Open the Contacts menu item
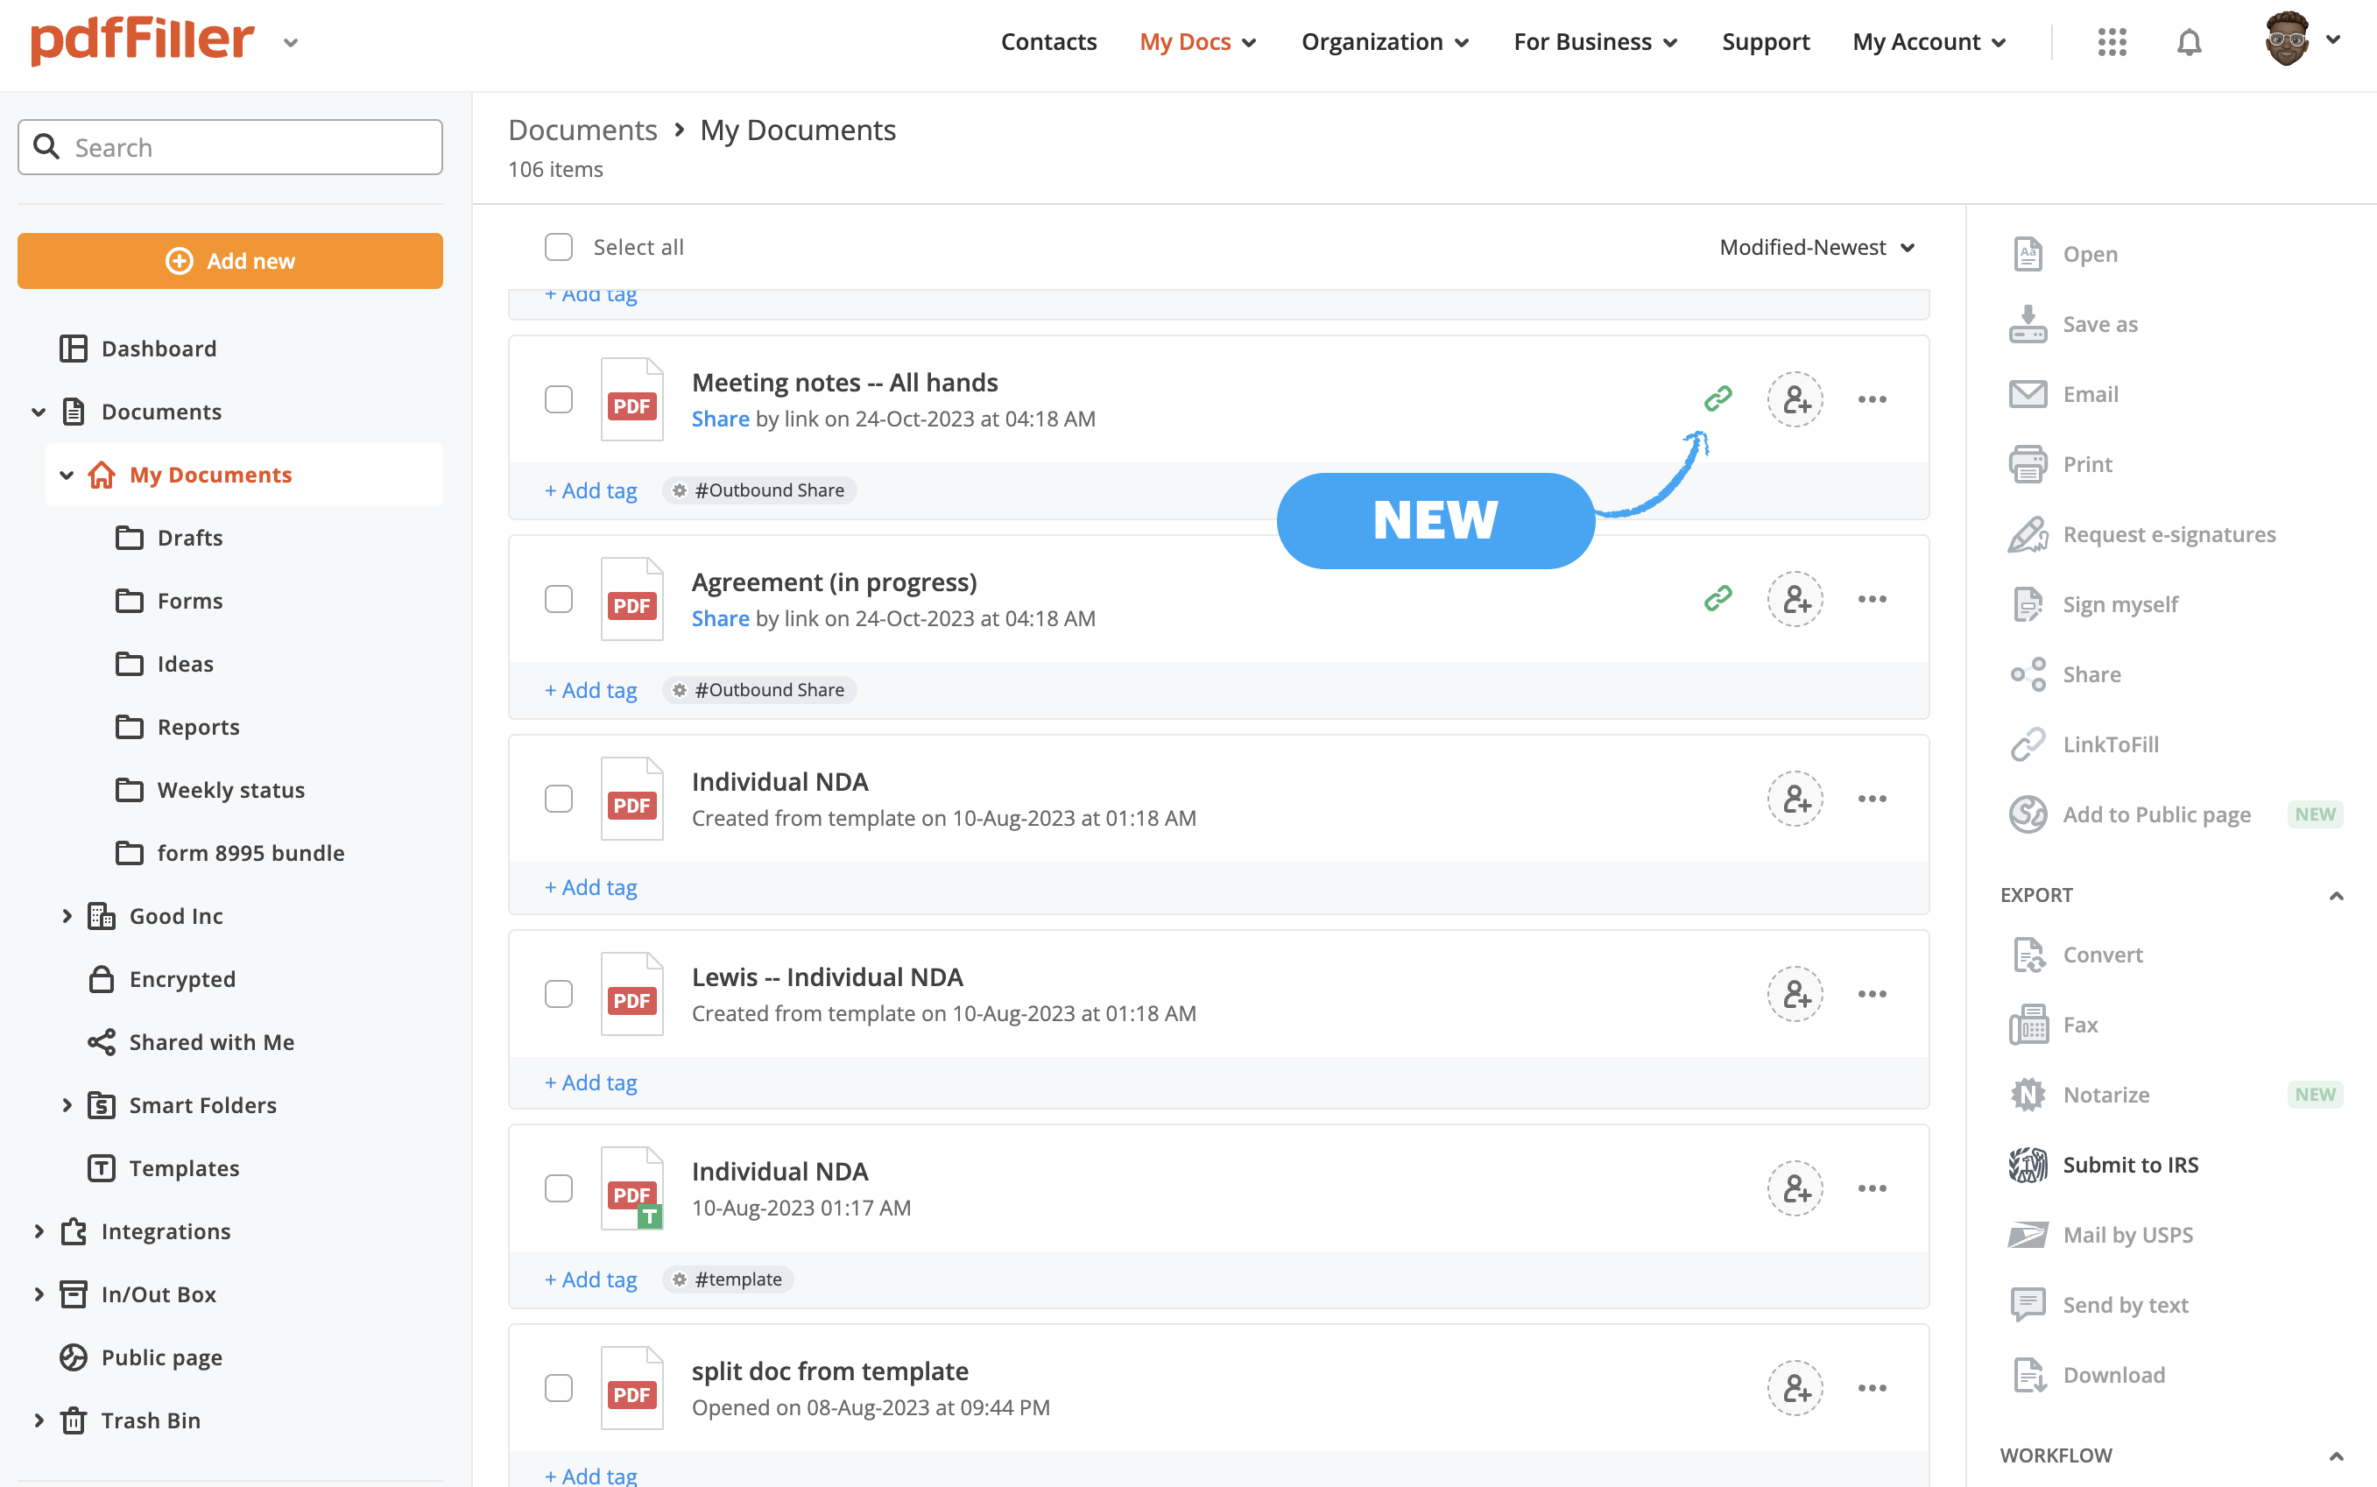 [1048, 42]
